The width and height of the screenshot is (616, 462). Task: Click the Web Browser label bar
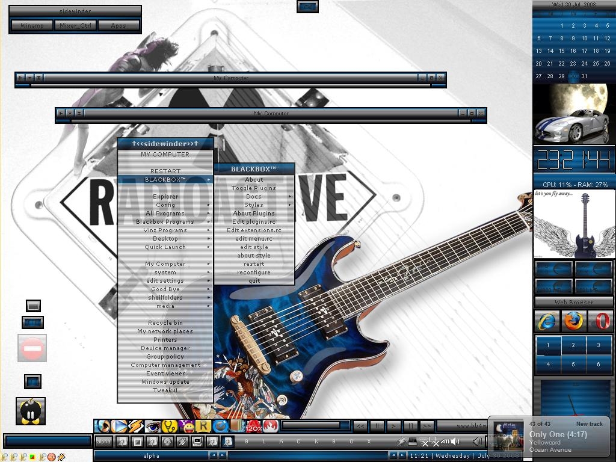tap(573, 303)
